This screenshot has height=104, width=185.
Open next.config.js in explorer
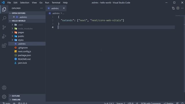[27, 51]
